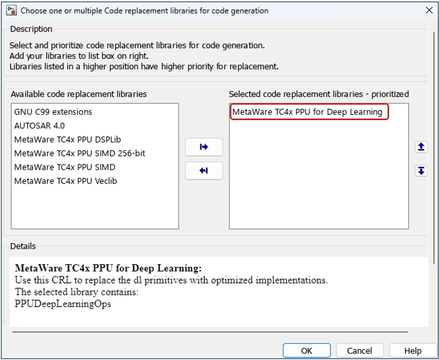The width and height of the screenshot is (439, 360).
Task: Click the MATLAB icon in the title bar
Action: (11, 11)
